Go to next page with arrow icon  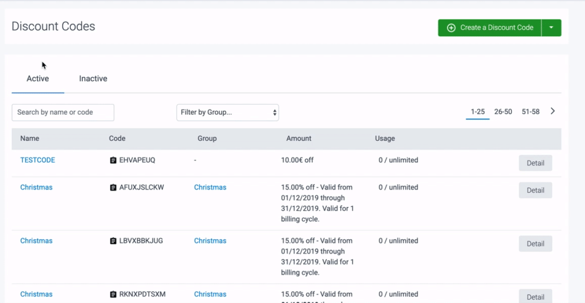point(553,111)
